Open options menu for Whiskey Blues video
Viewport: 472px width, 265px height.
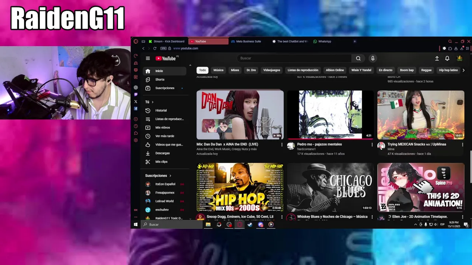(372, 217)
